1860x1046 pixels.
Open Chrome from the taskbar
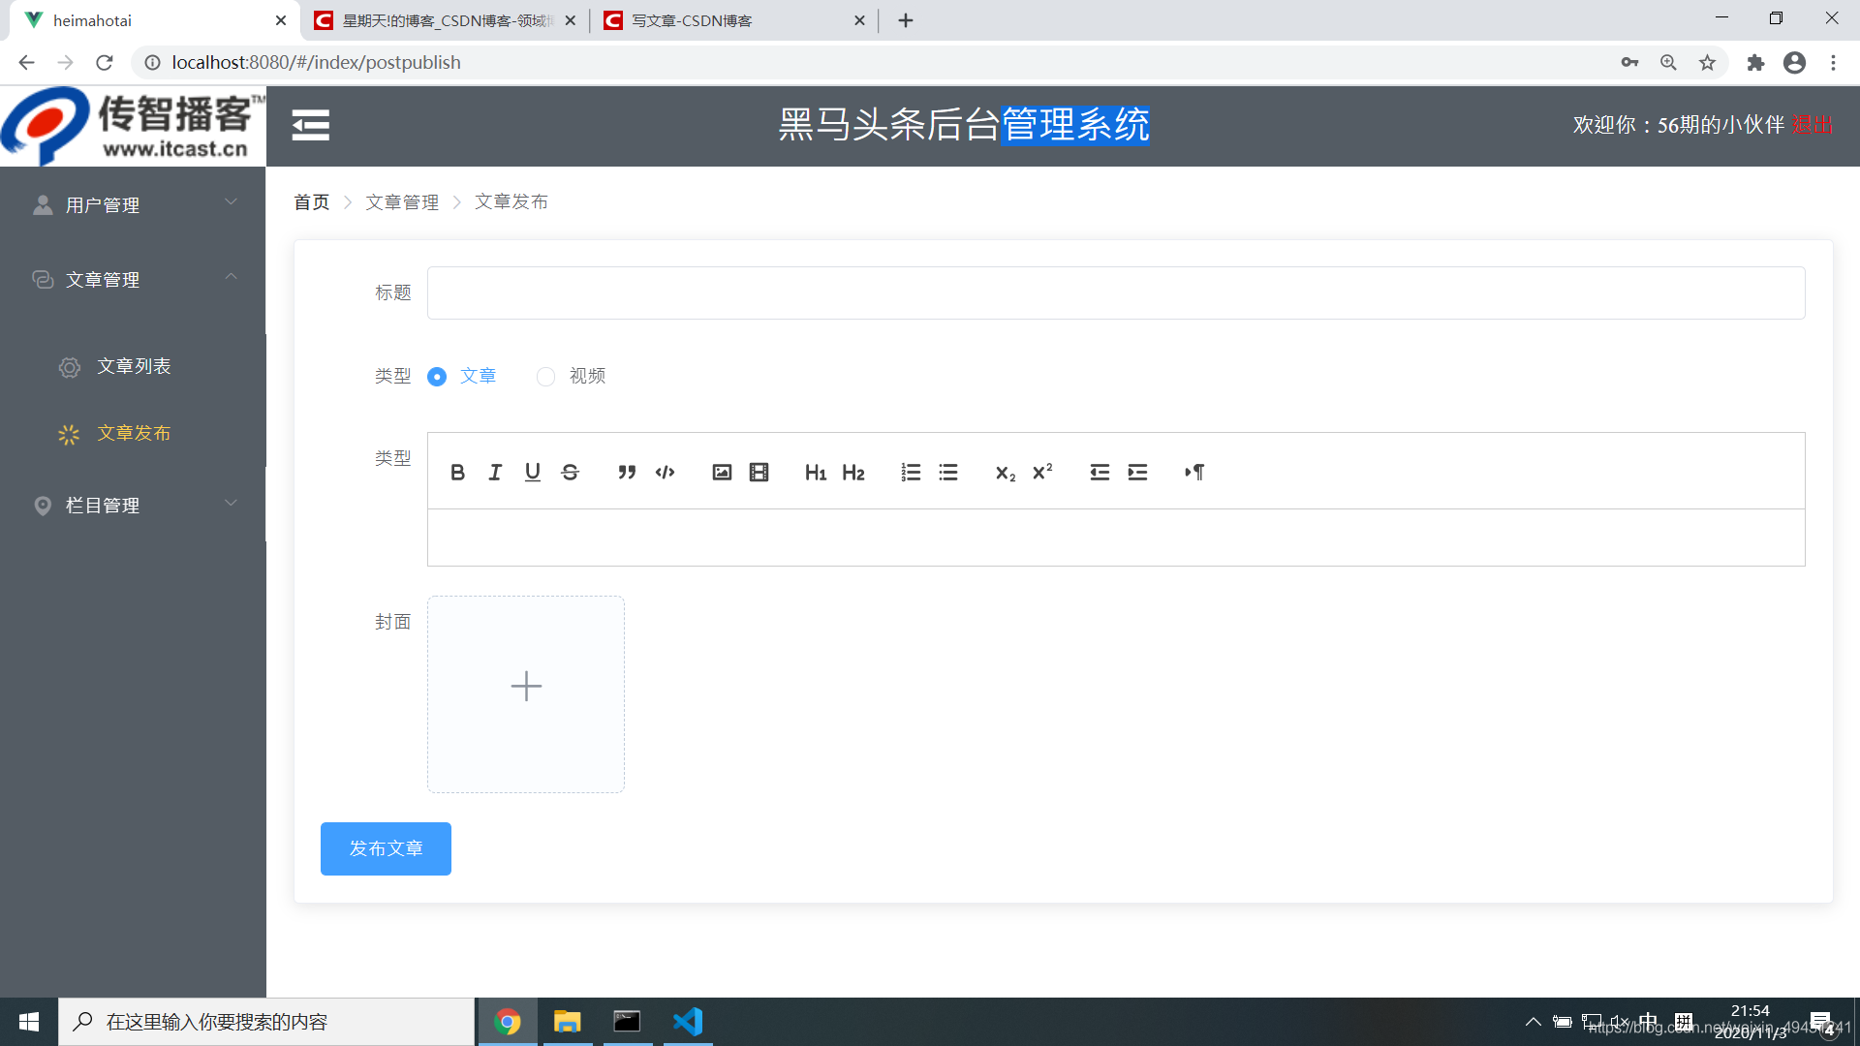click(x=508, y=1022)
